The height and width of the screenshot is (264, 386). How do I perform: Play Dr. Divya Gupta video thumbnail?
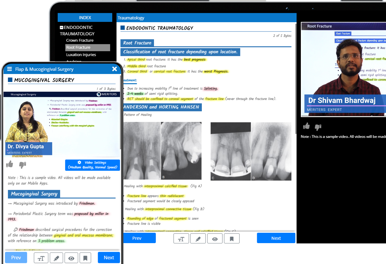click(x=62, y=124)
